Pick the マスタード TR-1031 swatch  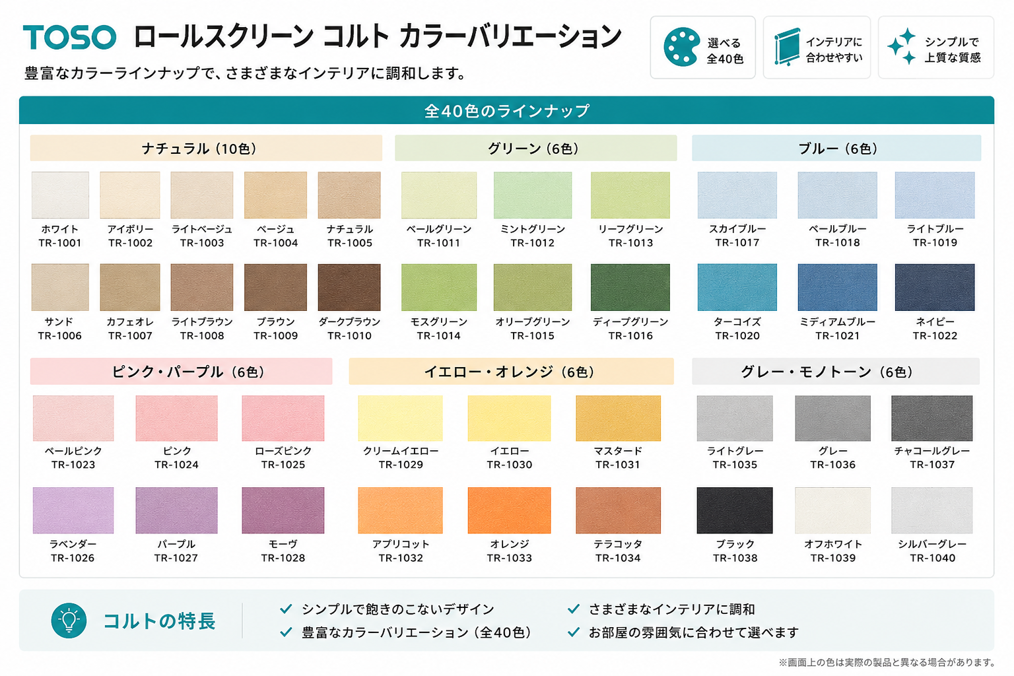pos(618,419)
